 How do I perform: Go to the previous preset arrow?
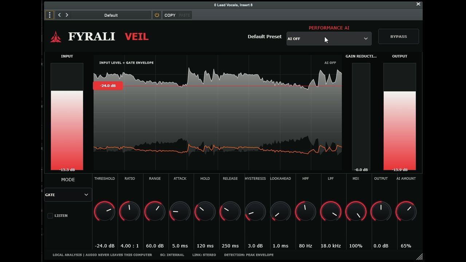coord(59,15)
